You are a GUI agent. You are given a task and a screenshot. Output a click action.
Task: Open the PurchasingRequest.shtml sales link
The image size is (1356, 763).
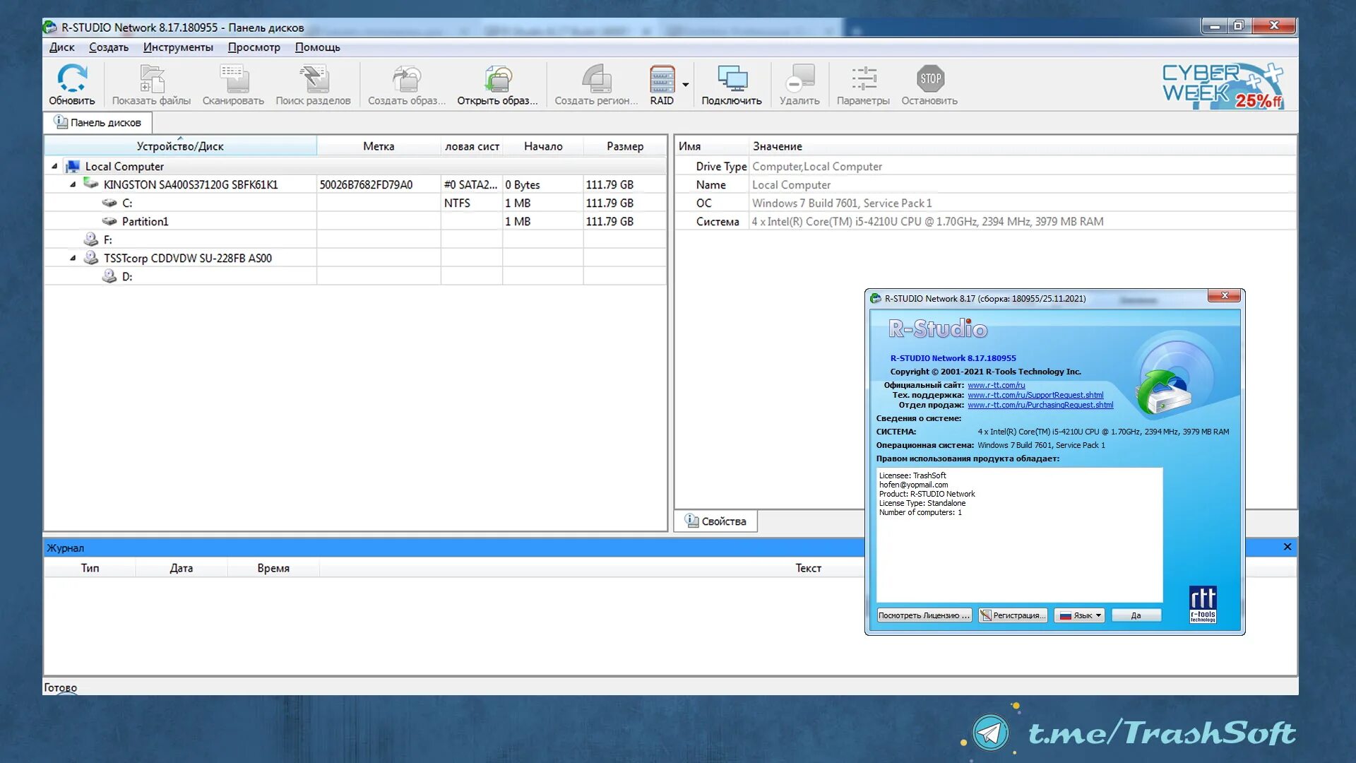[1040, 405]
